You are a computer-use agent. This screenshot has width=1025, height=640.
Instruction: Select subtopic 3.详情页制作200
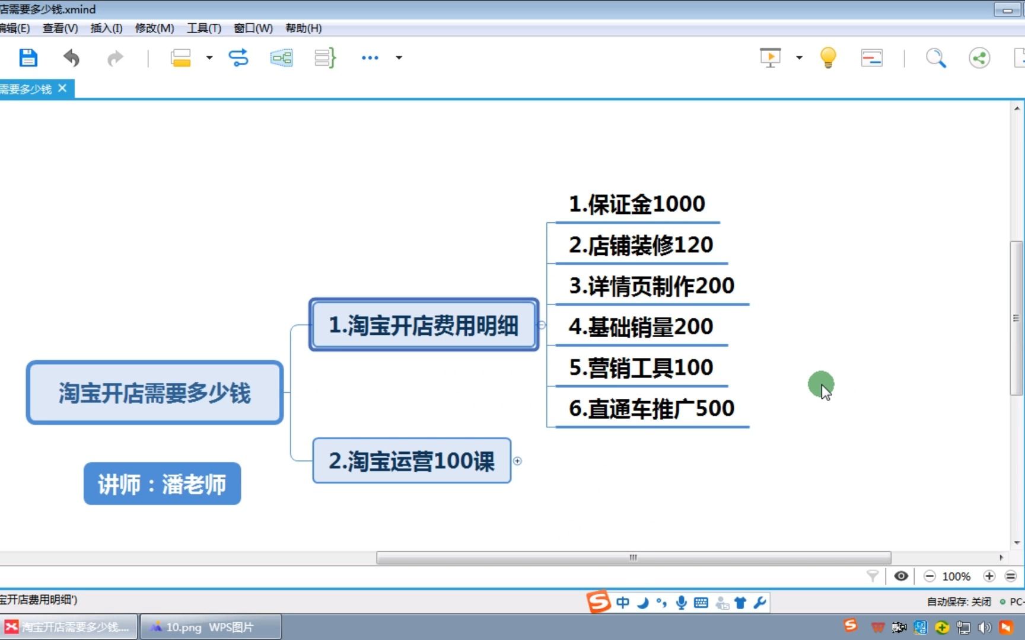click(651, 286)
